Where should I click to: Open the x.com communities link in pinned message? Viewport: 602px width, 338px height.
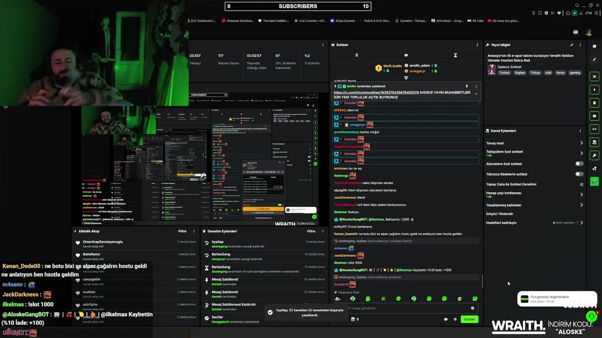point(376,92)
